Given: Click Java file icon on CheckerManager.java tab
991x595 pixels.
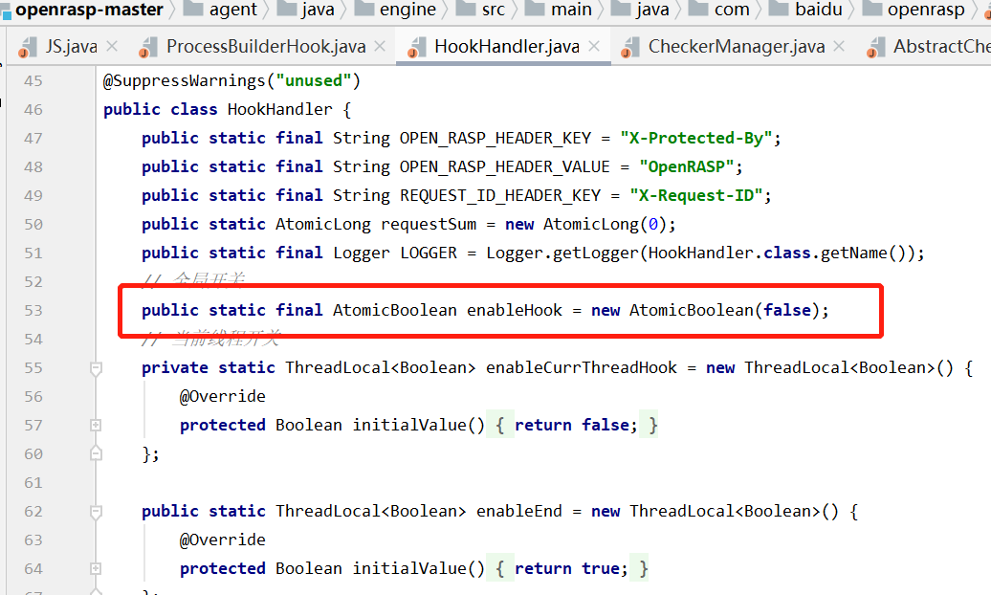Looking at the screenshot, I should pyautogui.click(x=630, y=48).
